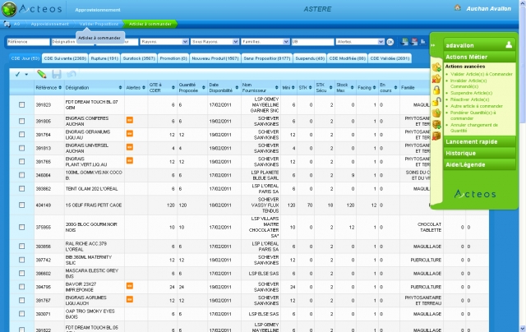Check the box for MASCARA ELESTIC GREY row

click(22, 274)
